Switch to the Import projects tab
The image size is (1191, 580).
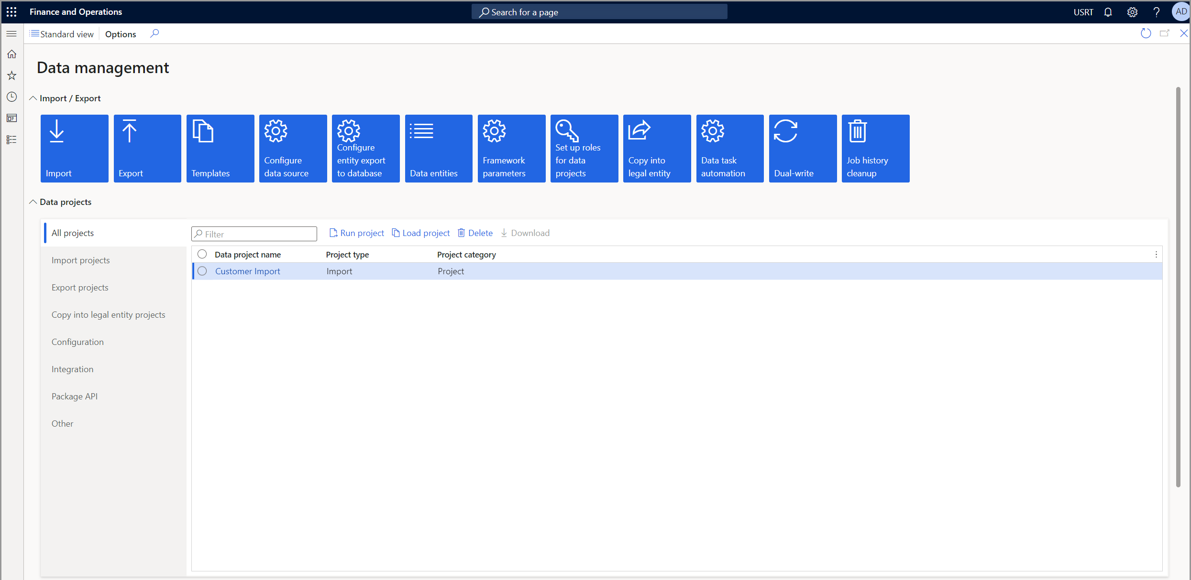tap(81, 260)
